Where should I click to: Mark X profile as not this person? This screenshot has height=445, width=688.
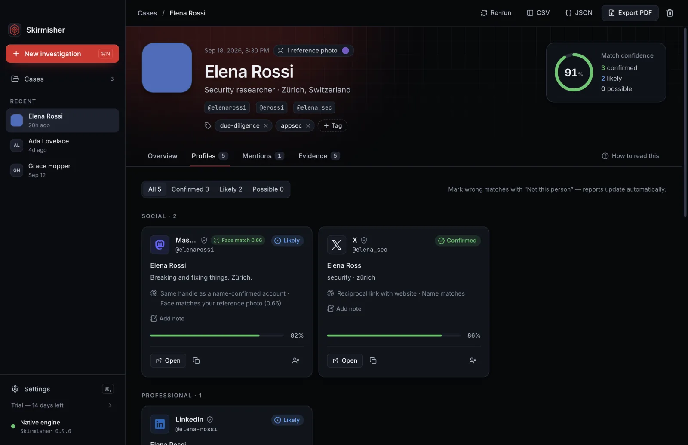coord(473,360)
